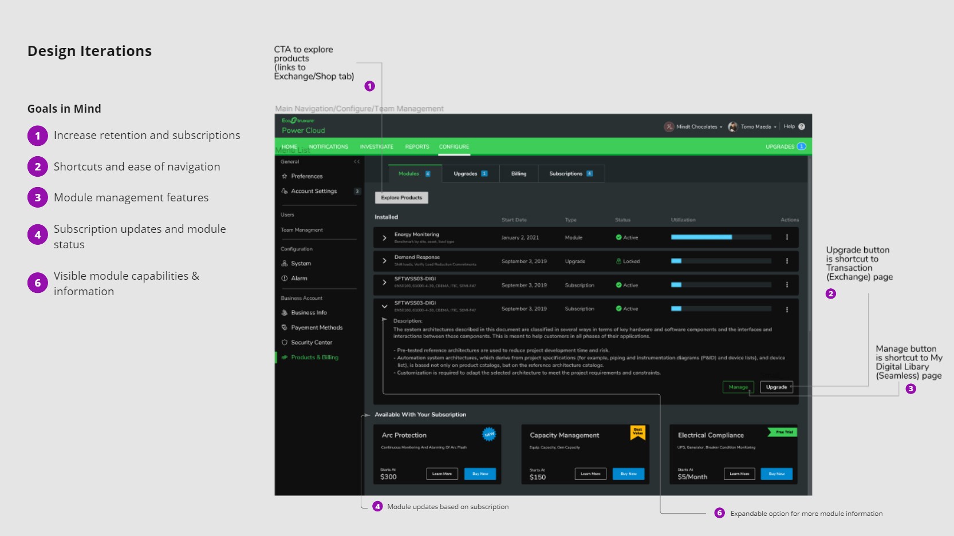Viewport: 954px width, 536px height.
Task: Click the Best Value ribbon on Capacity Management
Action: [638, 432]
